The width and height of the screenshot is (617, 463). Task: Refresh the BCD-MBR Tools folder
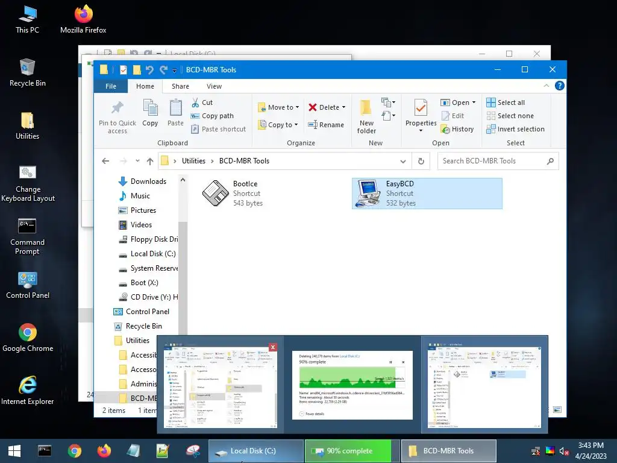[x=421, y=161]
